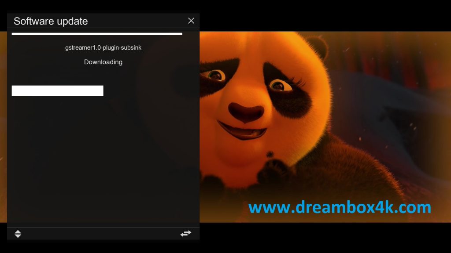Click the thin overall progress bar

97,34
